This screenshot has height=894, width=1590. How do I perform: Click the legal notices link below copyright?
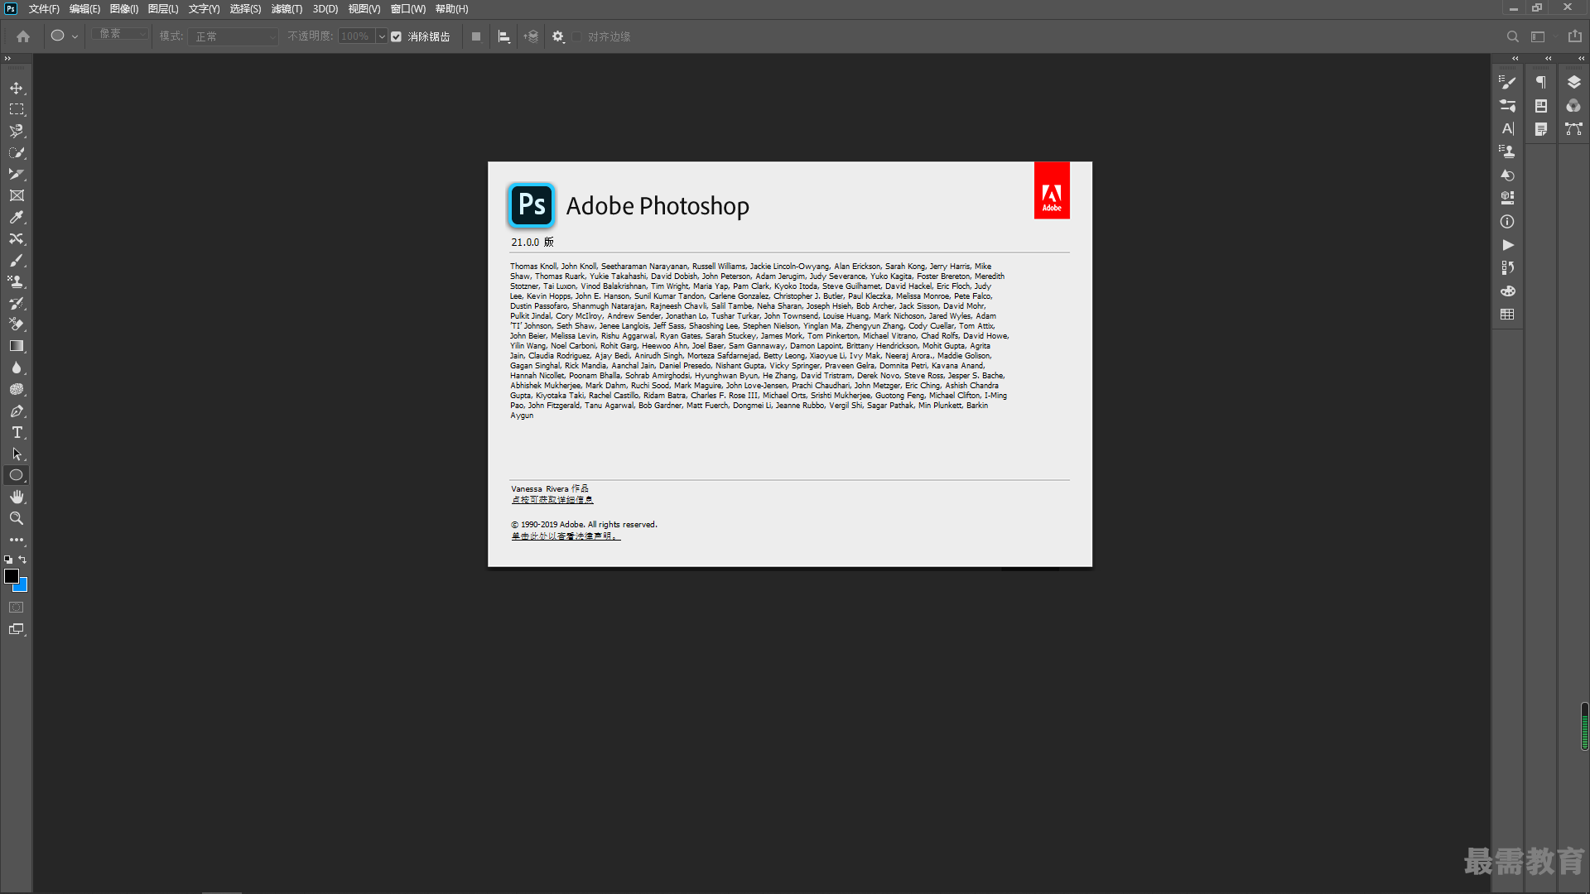pyautogui.click(x=566, y=536)
